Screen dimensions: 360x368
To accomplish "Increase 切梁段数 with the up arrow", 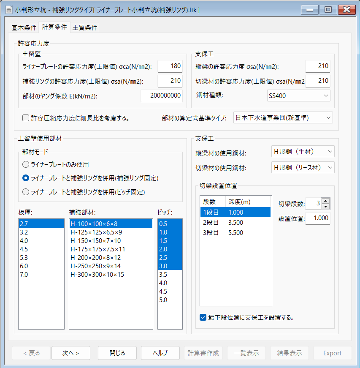I will coord(325,201).
